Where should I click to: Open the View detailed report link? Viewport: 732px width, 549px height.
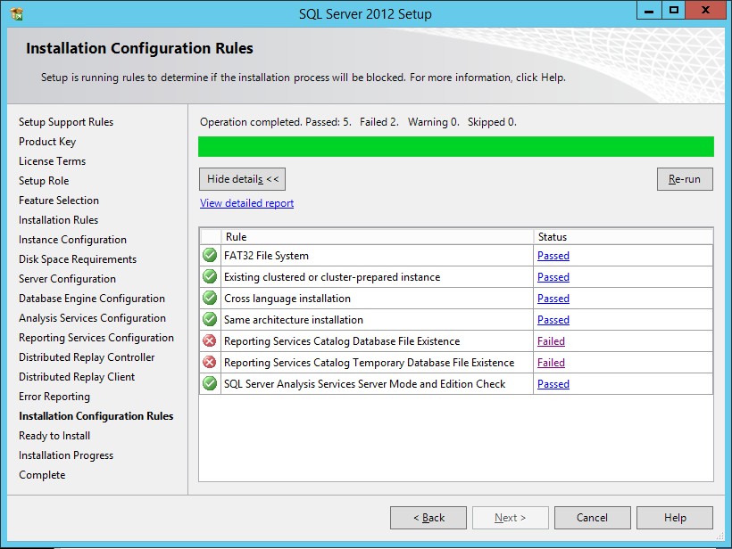pyautogui.click(x=247, y=203)
